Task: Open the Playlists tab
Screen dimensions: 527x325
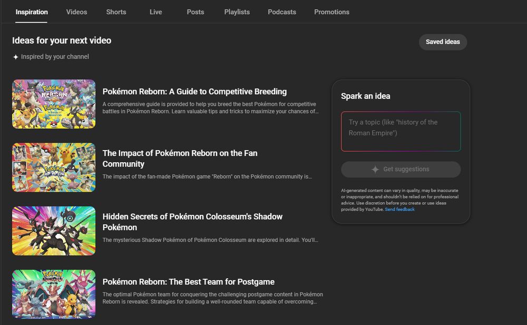Action: pyautogui.click(x=237, y=12)
